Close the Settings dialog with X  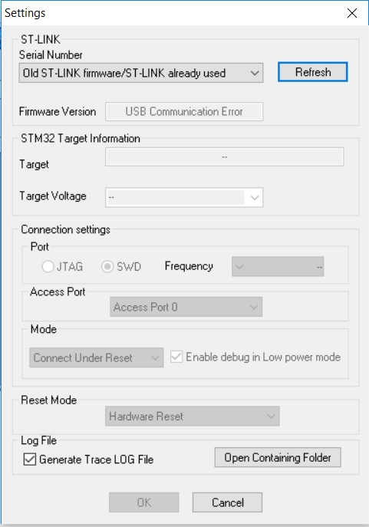(x=352, y=13)
